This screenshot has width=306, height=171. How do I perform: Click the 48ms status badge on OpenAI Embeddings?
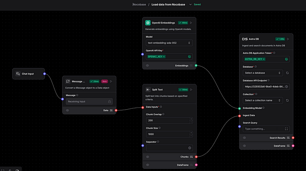[x=183, y=23]
